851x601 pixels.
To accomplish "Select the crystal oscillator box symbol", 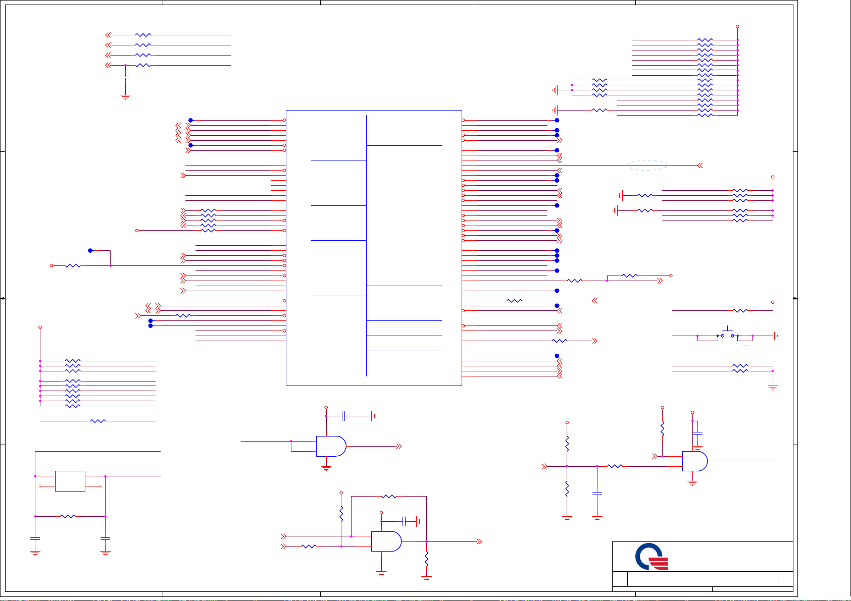I will tap(70, 481).
